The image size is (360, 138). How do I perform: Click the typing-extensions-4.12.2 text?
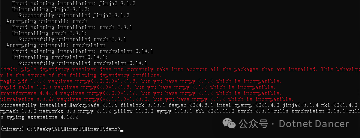coord(42,117)
